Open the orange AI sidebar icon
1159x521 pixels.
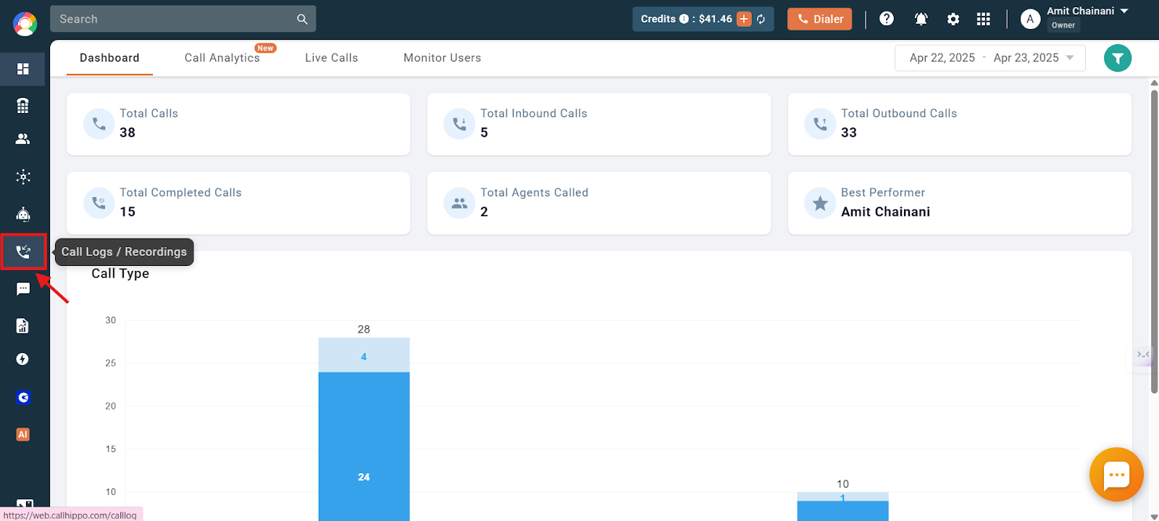tap(23, 435)
